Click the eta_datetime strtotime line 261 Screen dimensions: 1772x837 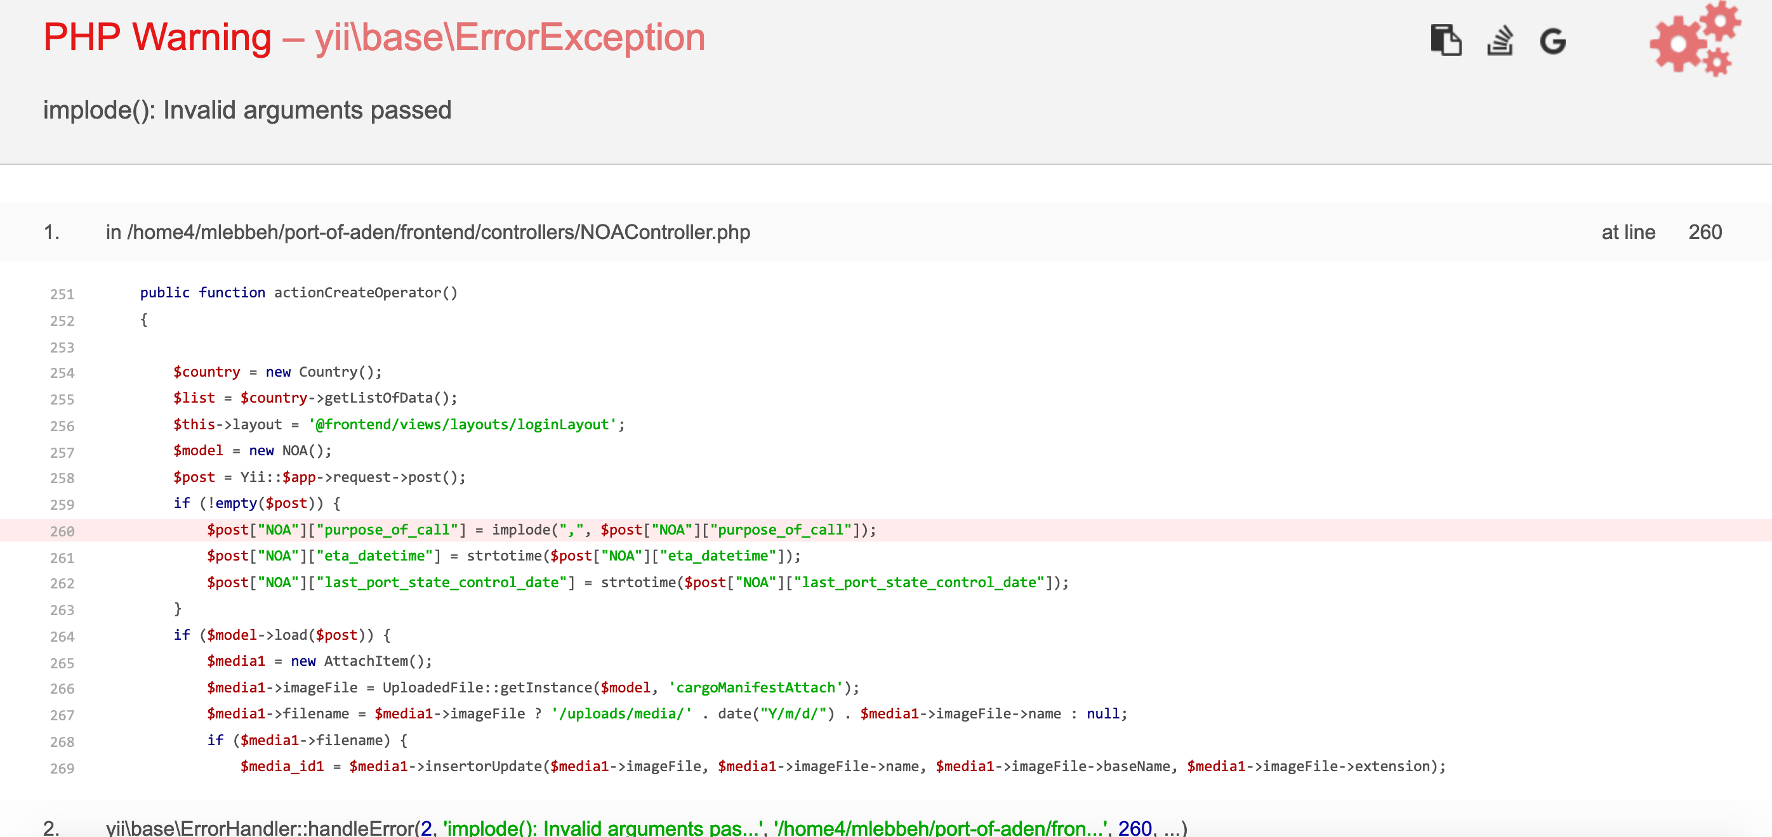click(x=503, y=556)
